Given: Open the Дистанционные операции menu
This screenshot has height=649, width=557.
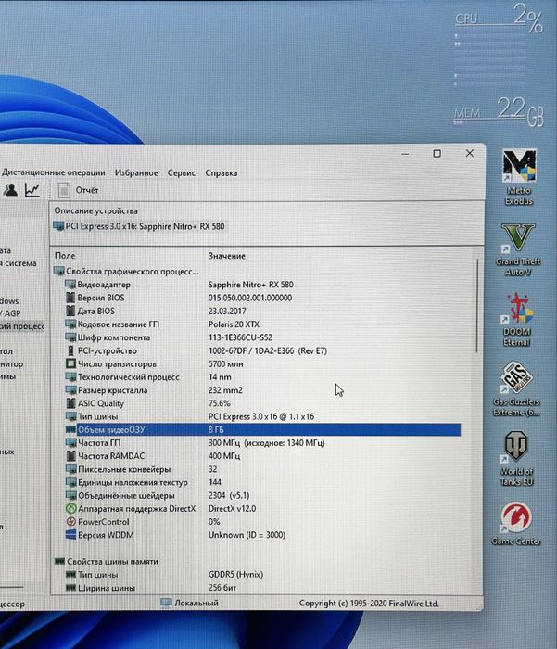Looking at the screenshot, I should [x=54, y=172].
